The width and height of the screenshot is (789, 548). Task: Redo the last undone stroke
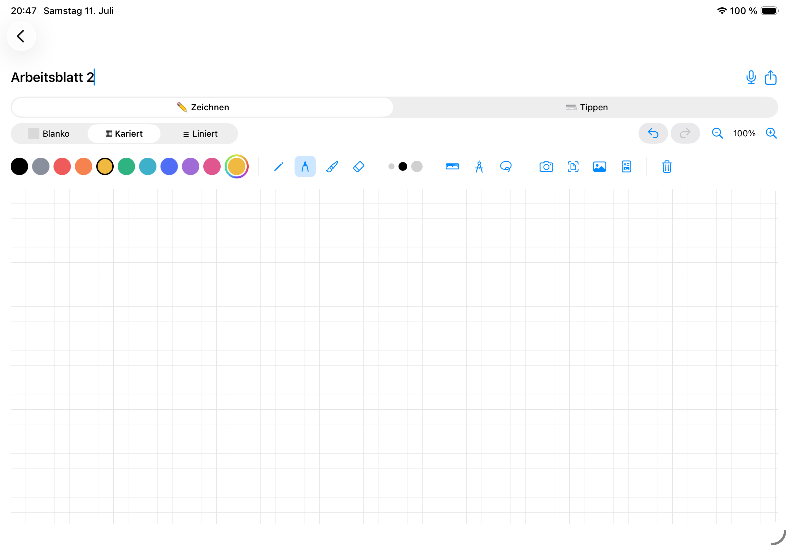685,133
